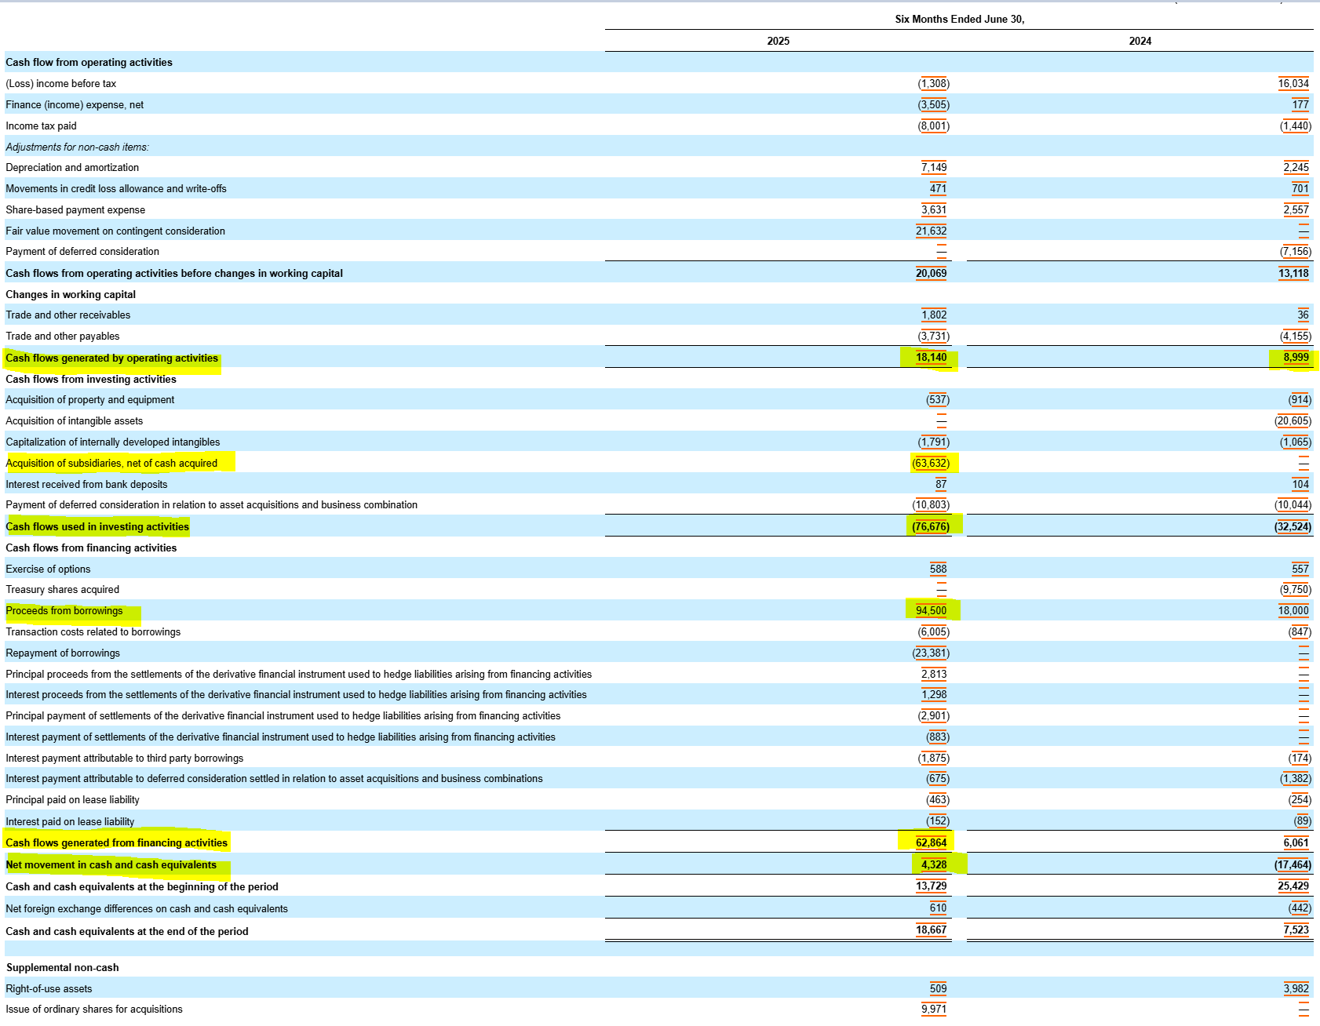This screenshot has width=1320, height=1026.
Task: Select the value 9,971
Action: click(x=934, y=1010)
